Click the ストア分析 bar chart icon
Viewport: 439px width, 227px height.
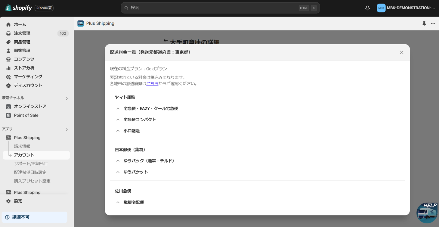(x=8, y=68)
